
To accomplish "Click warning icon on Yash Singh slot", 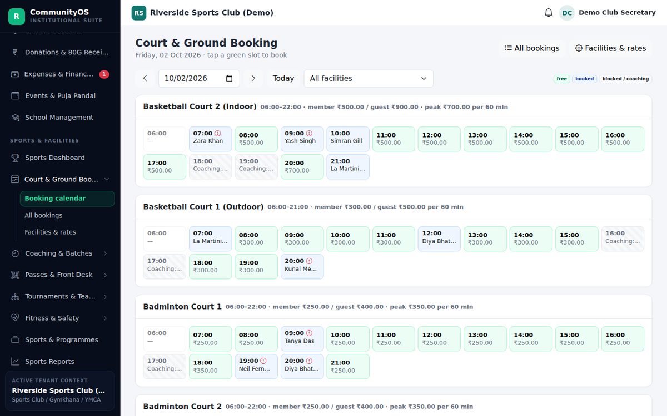I will [x=309, y=133].
